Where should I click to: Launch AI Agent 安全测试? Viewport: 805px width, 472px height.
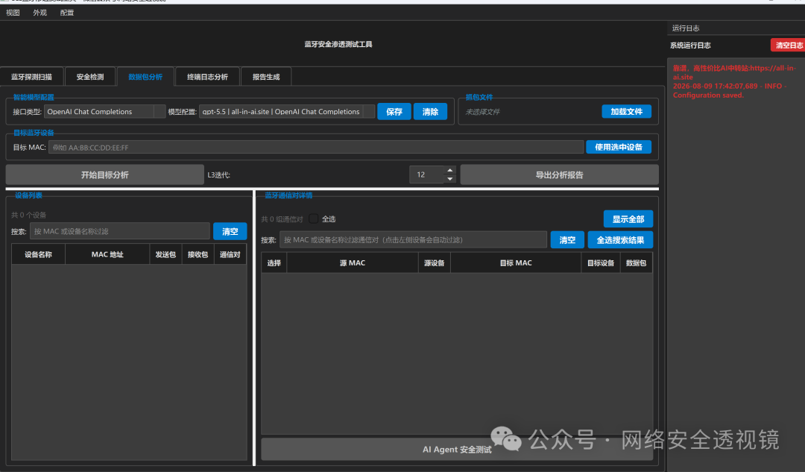(x=457, y=450)
